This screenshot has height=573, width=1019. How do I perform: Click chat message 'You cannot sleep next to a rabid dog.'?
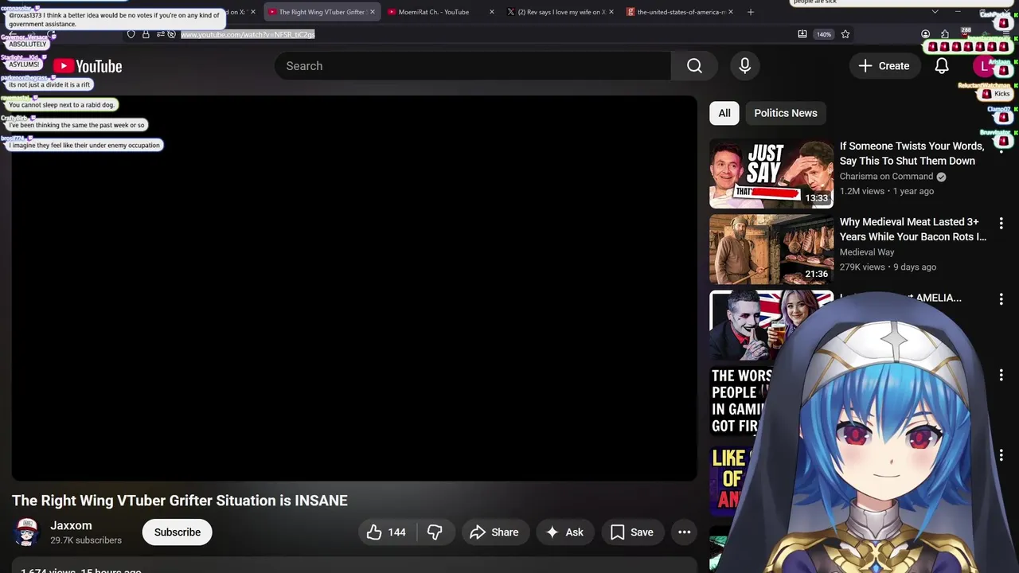tap(61, 105)
